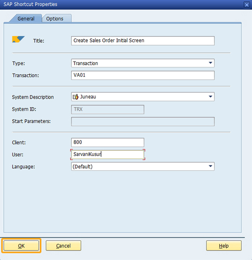Click the Title input field
The height and width of the screenshot is (260, 252).
coord(143,41)
